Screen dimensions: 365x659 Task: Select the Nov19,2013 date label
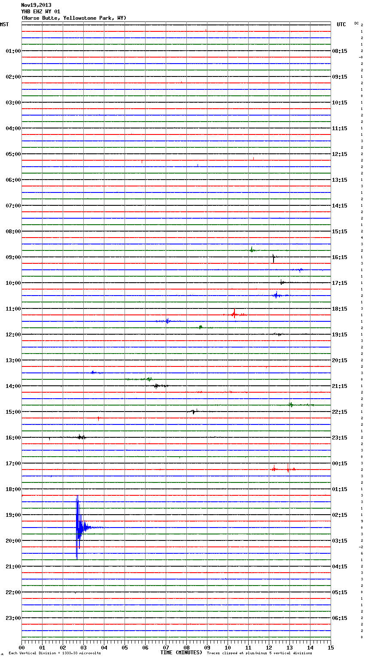[x=36, y=5]
